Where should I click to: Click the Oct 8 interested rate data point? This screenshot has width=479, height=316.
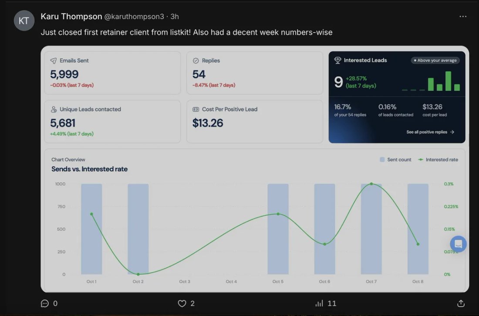click(x=418, y=244)
